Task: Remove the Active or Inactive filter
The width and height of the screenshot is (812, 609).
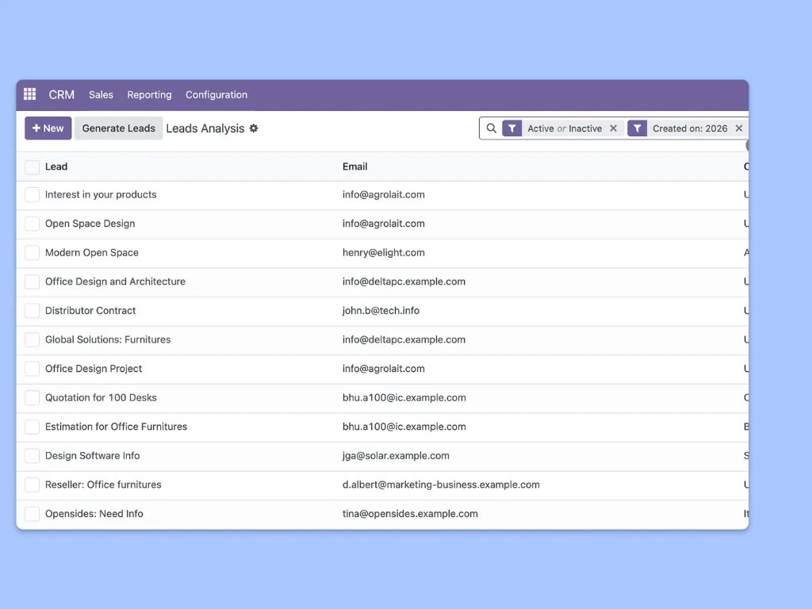Action: click(x=613, y=128)
